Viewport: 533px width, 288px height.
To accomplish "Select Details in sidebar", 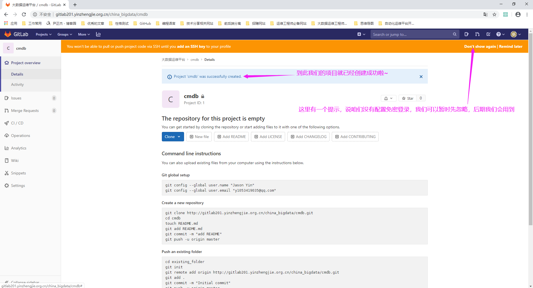I will pos(31,74).
